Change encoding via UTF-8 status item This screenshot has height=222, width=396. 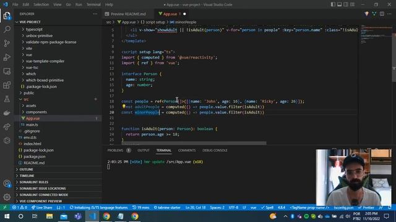[x=233, y=208]
